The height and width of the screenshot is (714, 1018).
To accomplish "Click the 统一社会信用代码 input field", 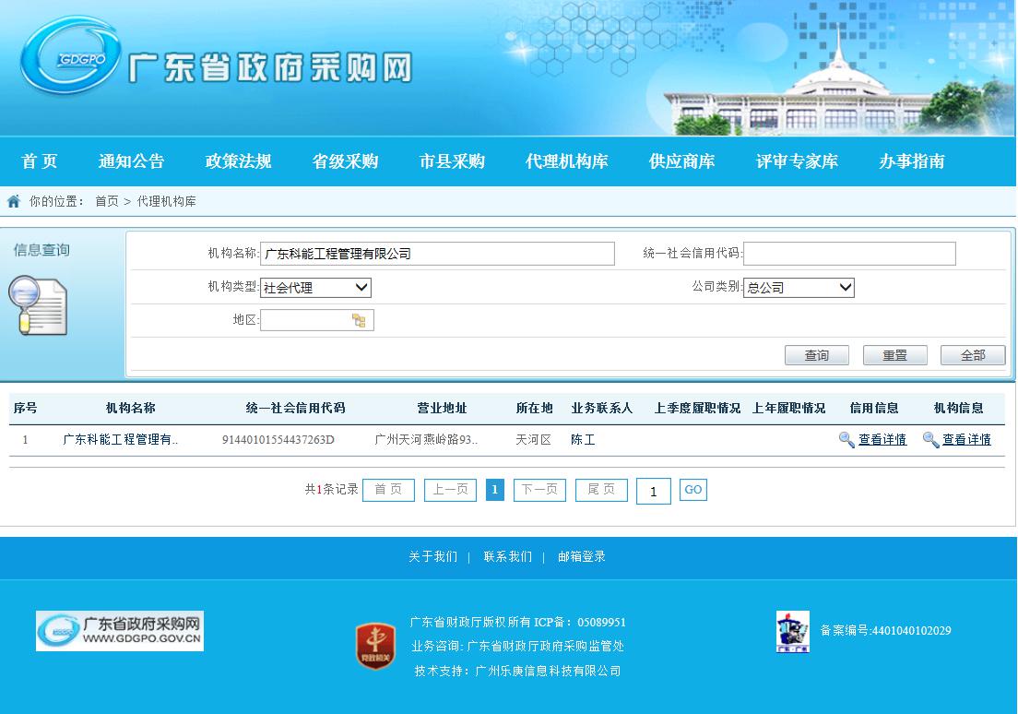I will point(849,254).
